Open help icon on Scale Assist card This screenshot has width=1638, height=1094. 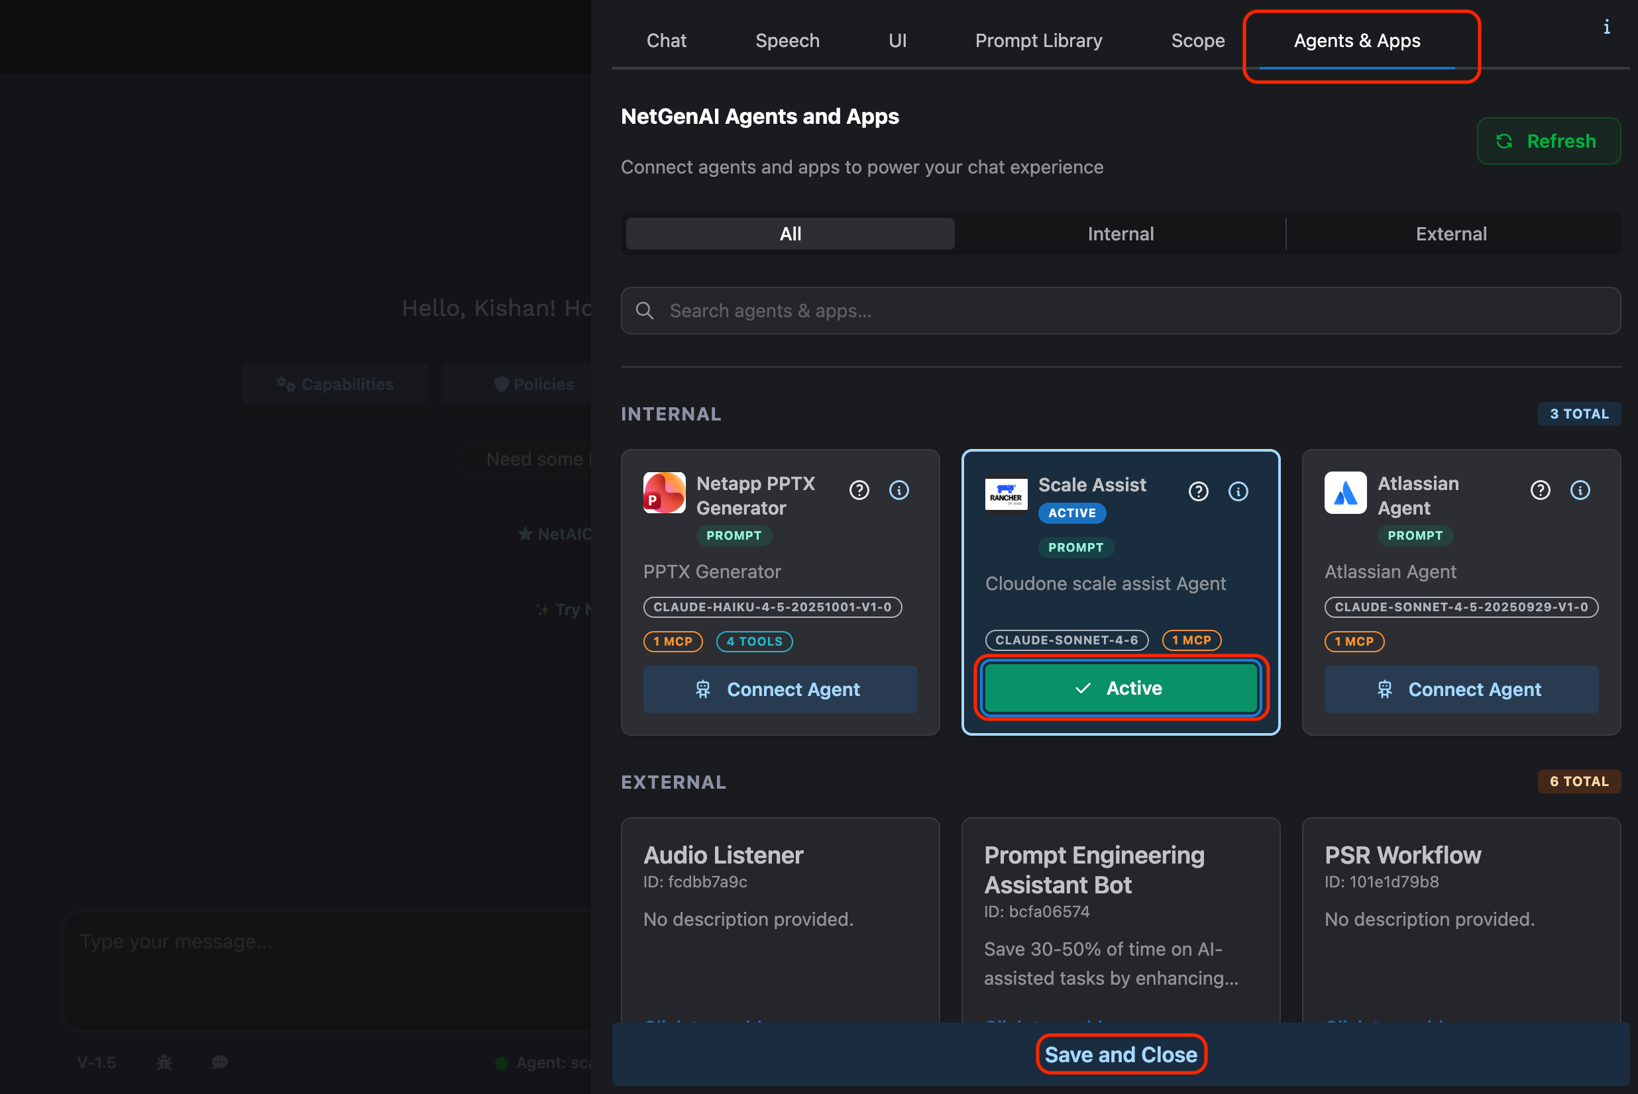tap(1198, 492)
